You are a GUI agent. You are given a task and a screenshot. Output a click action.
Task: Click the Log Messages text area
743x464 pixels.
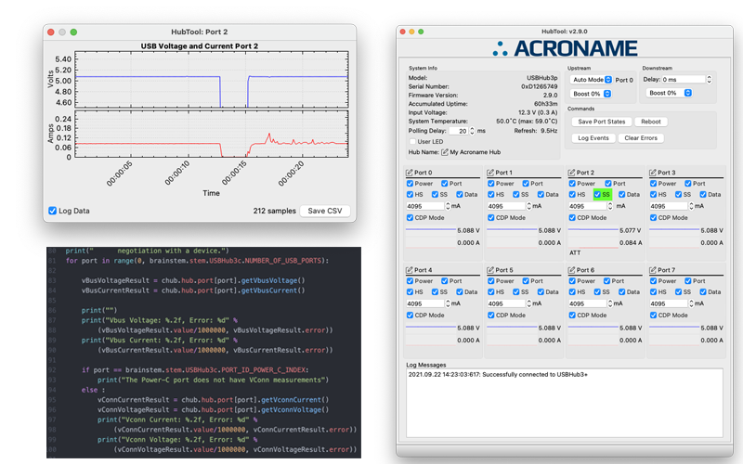565,403
